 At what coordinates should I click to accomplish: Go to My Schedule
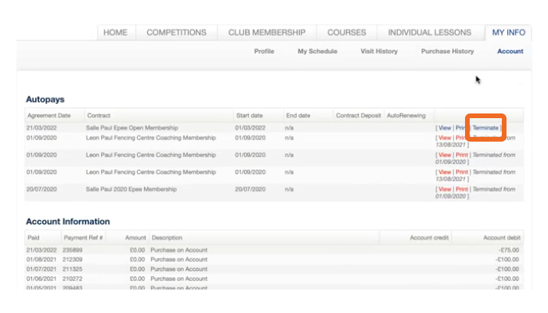[317, 52]
